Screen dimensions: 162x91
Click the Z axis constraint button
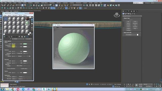49,8
